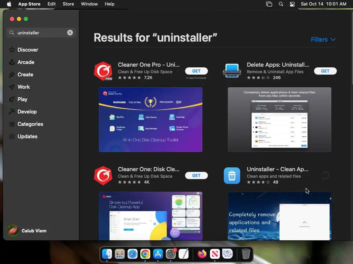Open the Edit menu
The image size is (353, 264).
point(52,4)
